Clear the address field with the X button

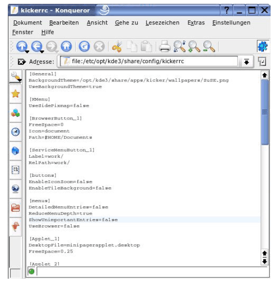(x=21, y=62)
